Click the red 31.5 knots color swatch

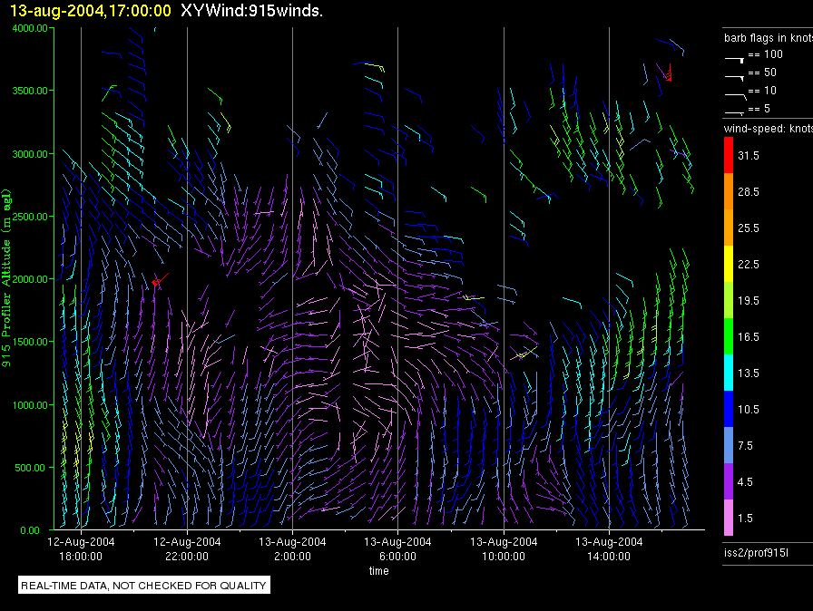[729, 155]
